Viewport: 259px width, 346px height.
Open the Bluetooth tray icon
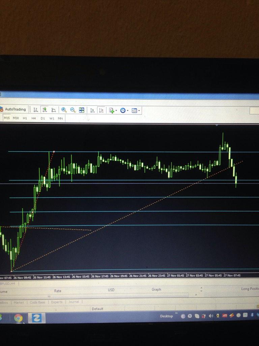(x=252, y=315)
